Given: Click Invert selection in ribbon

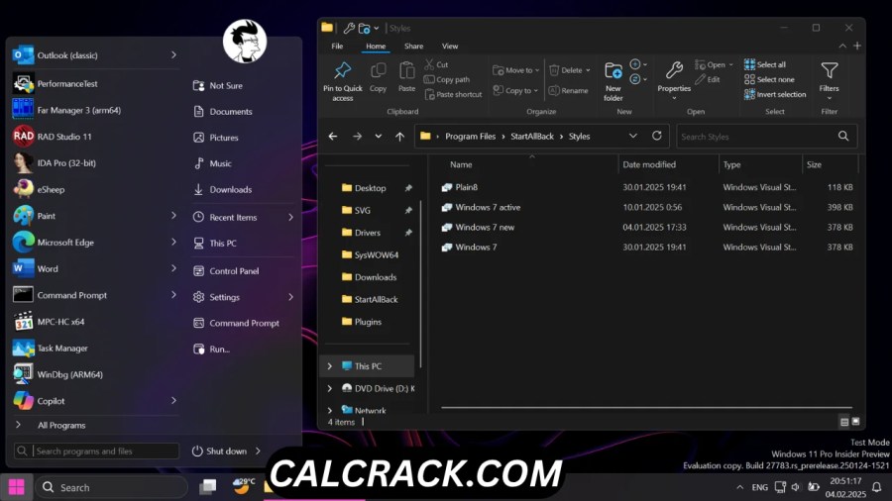Looking at the screenshot, I should (x=775, y=95).
